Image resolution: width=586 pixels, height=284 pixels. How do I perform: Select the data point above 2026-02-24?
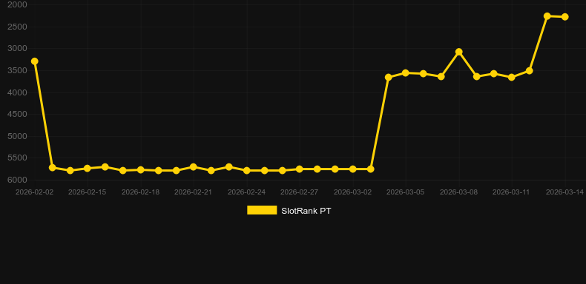(x=247, y=170)
